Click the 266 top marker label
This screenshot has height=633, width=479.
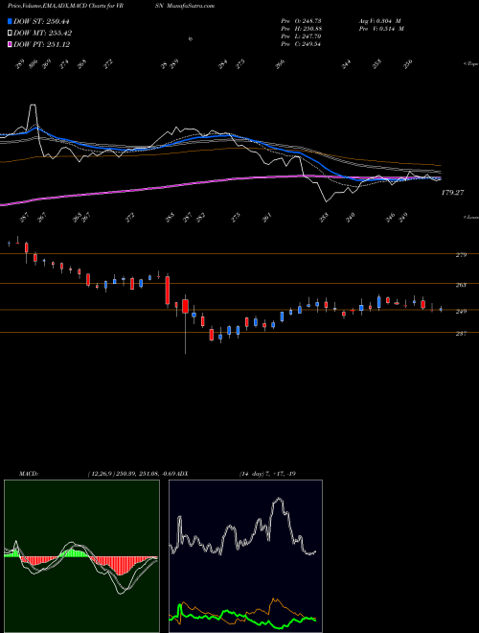coord(281,64)
